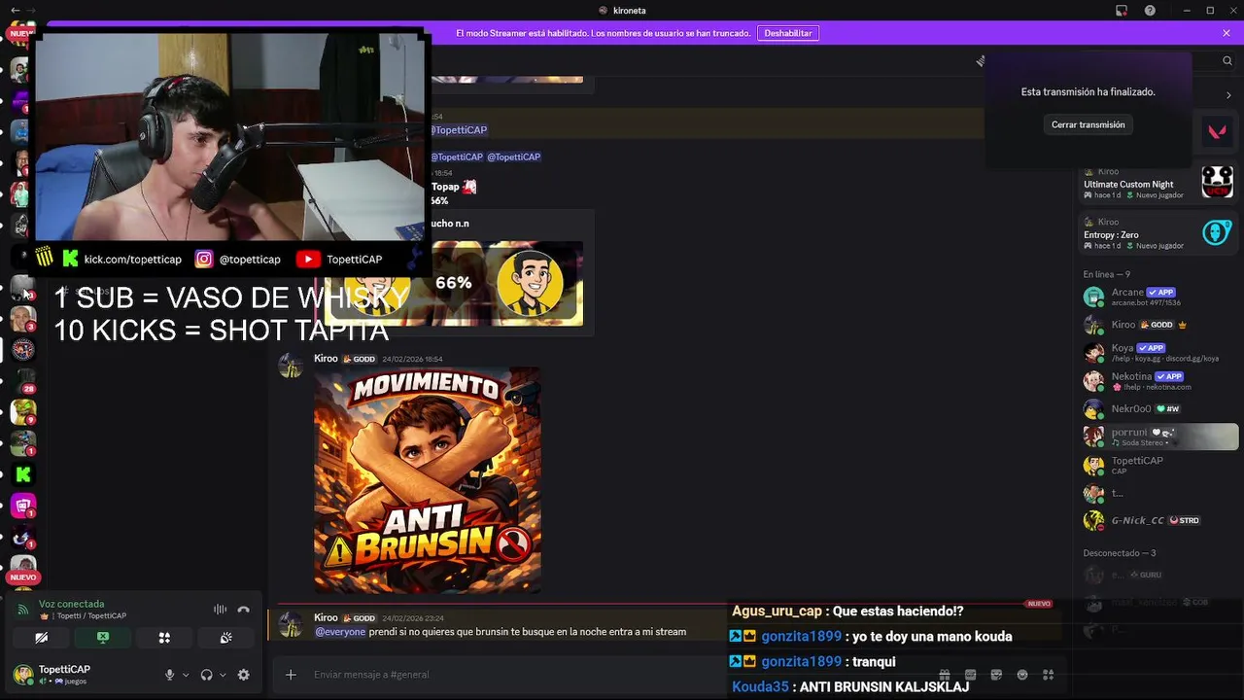
Task: Open GIF picker in message bar
Action: (x=970, y=675)
